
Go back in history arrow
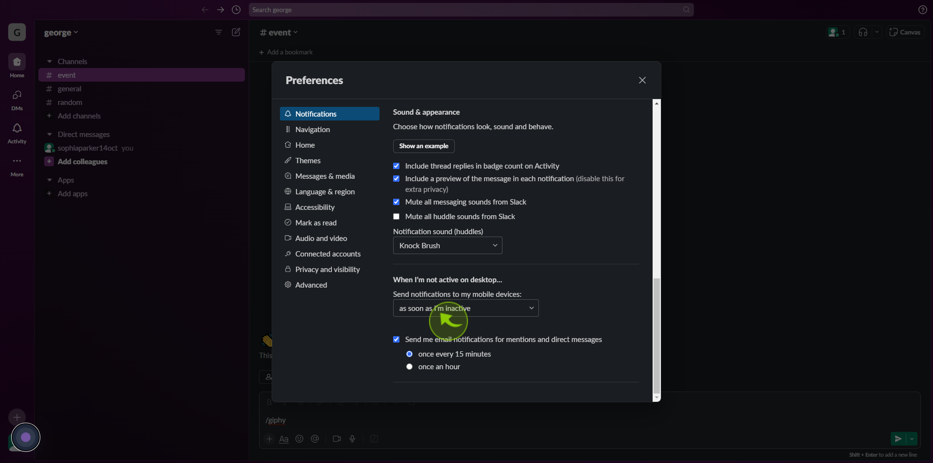205,10
